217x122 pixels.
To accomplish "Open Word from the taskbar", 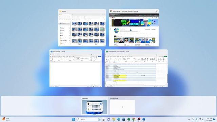I will [144, 119].
